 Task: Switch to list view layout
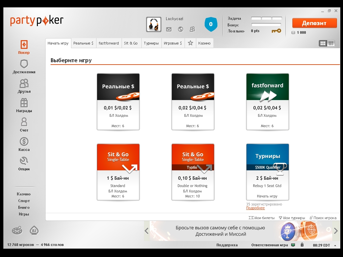331,43
